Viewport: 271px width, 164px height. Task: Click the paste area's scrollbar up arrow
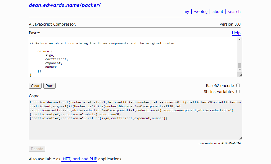point(240,39)
